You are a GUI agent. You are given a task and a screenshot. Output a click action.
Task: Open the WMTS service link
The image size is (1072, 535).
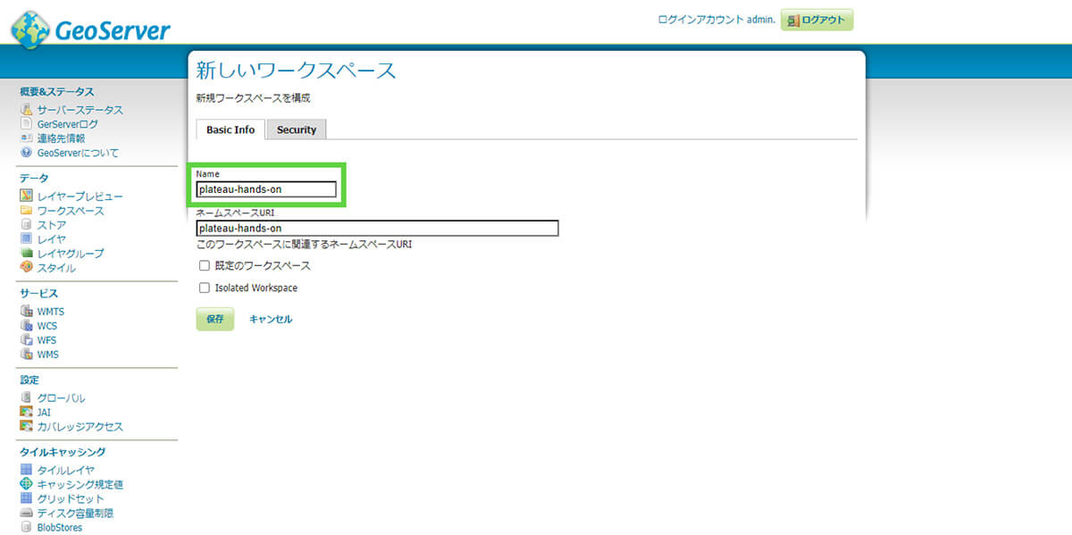[x=51, y=312]
